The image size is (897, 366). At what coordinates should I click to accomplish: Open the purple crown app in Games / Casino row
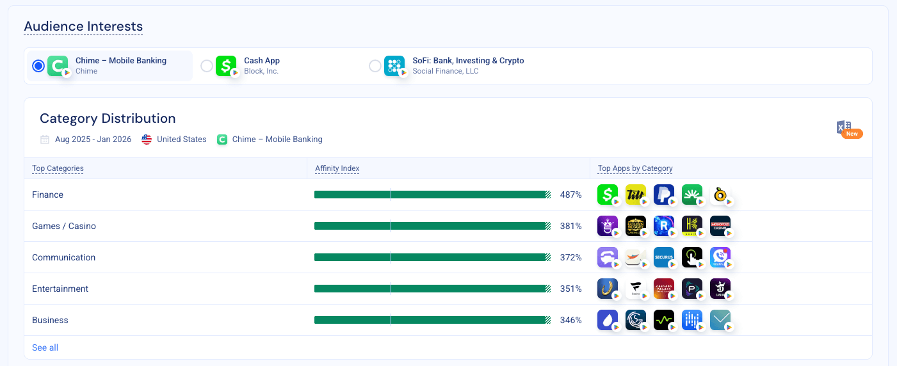pos(608,226)
